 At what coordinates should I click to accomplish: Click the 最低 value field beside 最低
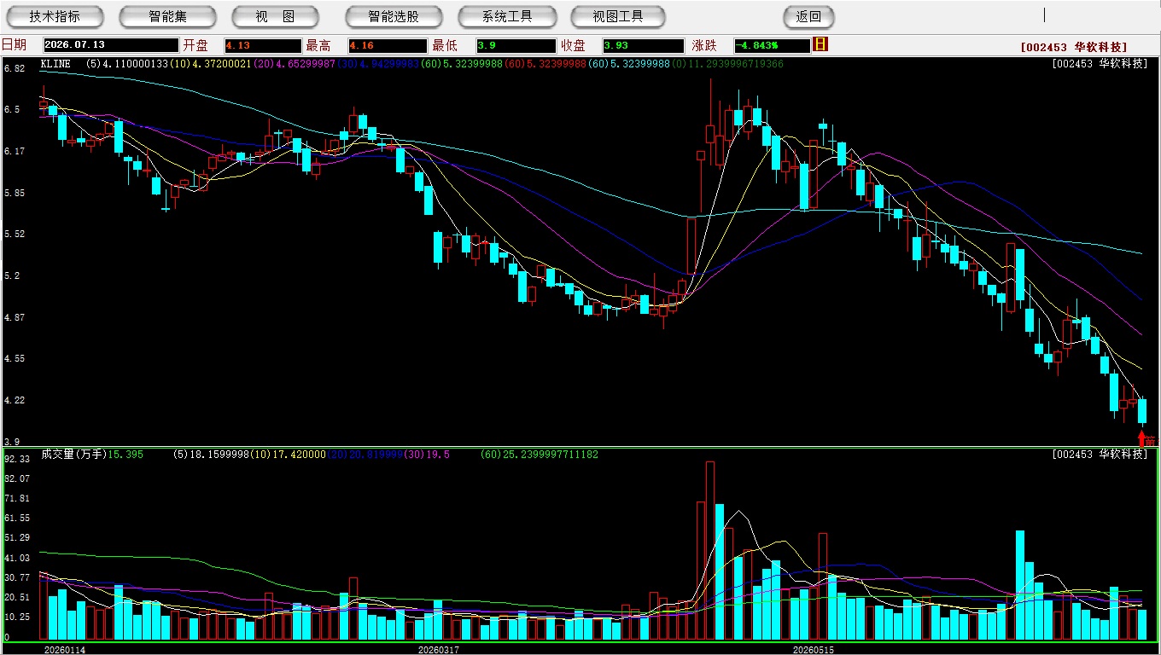[x=516, y=45]
